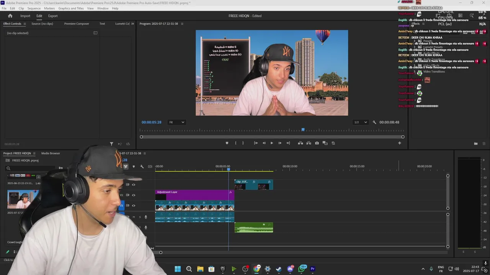The height and width of the screenshot is (275, 490).
Task: Mute the first audio track
Action: point(134,217)
